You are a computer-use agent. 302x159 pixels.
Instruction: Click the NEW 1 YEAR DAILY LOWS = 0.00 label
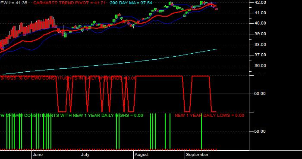coord(209,116)
